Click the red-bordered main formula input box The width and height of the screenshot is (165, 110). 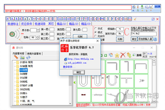[68, 7]
